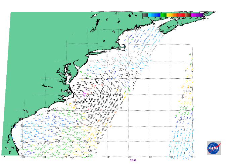
Task: Click the magenta segment of the color scale
Action: point(195,15)
